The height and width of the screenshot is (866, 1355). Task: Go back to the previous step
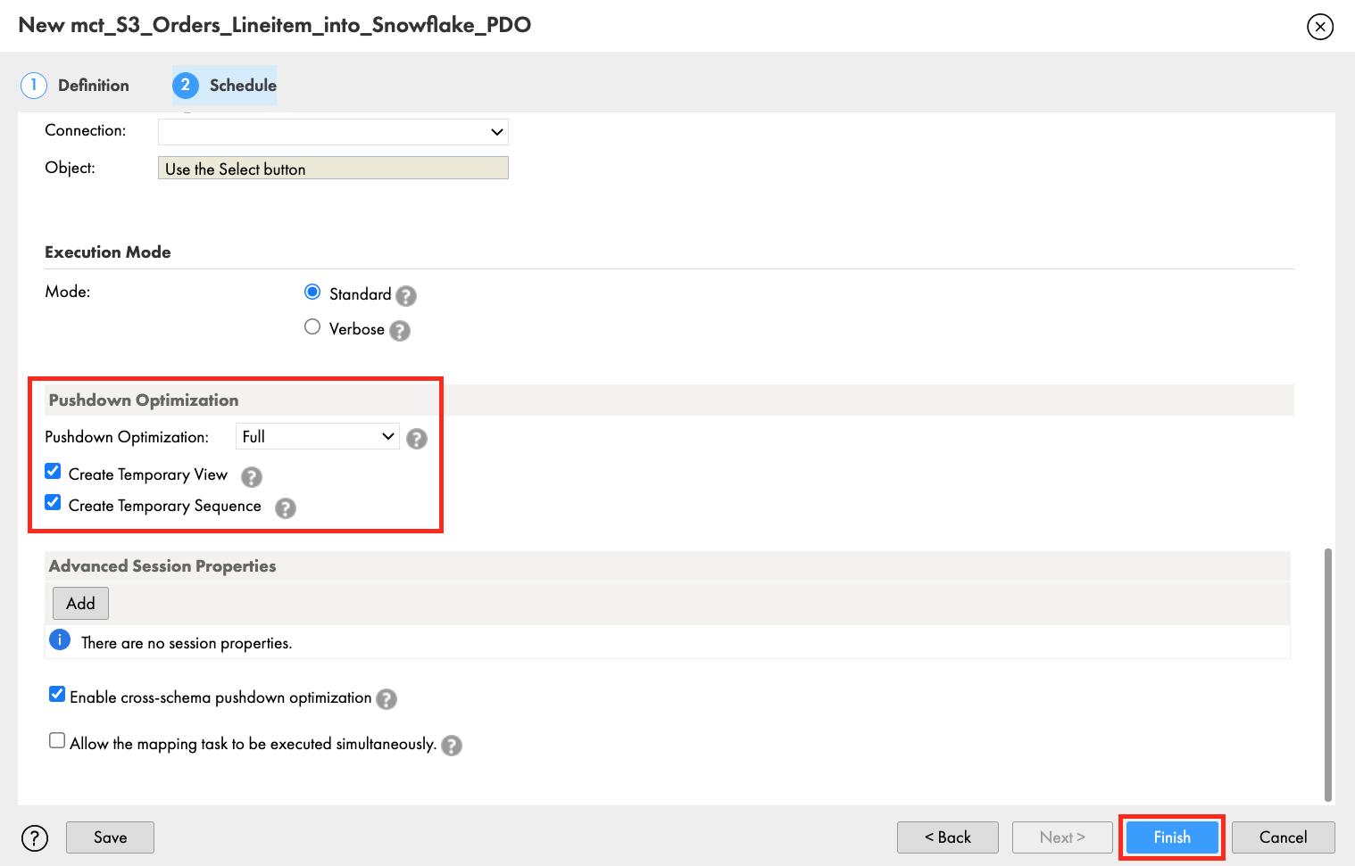click(948, 837)
